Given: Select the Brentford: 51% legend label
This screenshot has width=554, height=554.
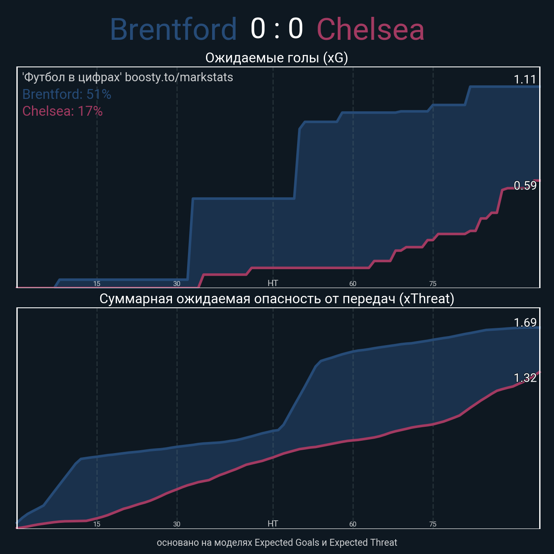Looking at the screenshot, I should [x=67, y=94].
